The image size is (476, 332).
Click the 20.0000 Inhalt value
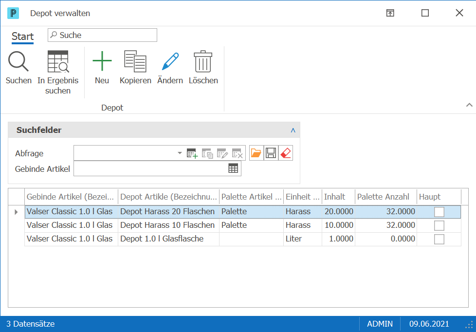click(339, 212)
